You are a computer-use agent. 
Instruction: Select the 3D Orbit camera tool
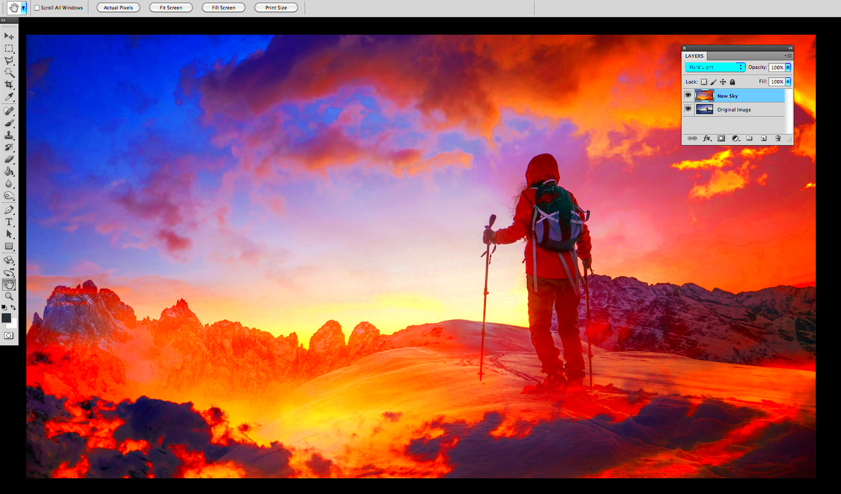pyautogui.click(x=9, y=273)
